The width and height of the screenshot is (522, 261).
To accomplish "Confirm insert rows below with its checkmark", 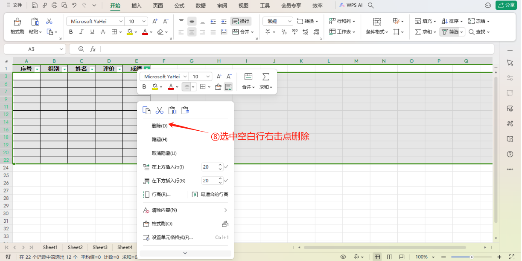I will tap(226, 181).
